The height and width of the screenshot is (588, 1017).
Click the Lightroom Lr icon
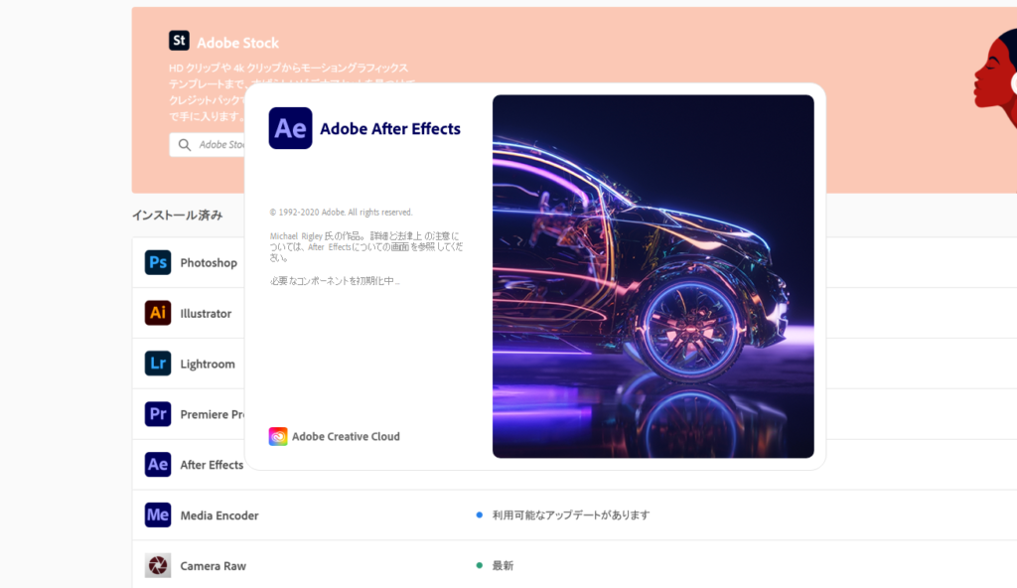click(x=158, y=364)
